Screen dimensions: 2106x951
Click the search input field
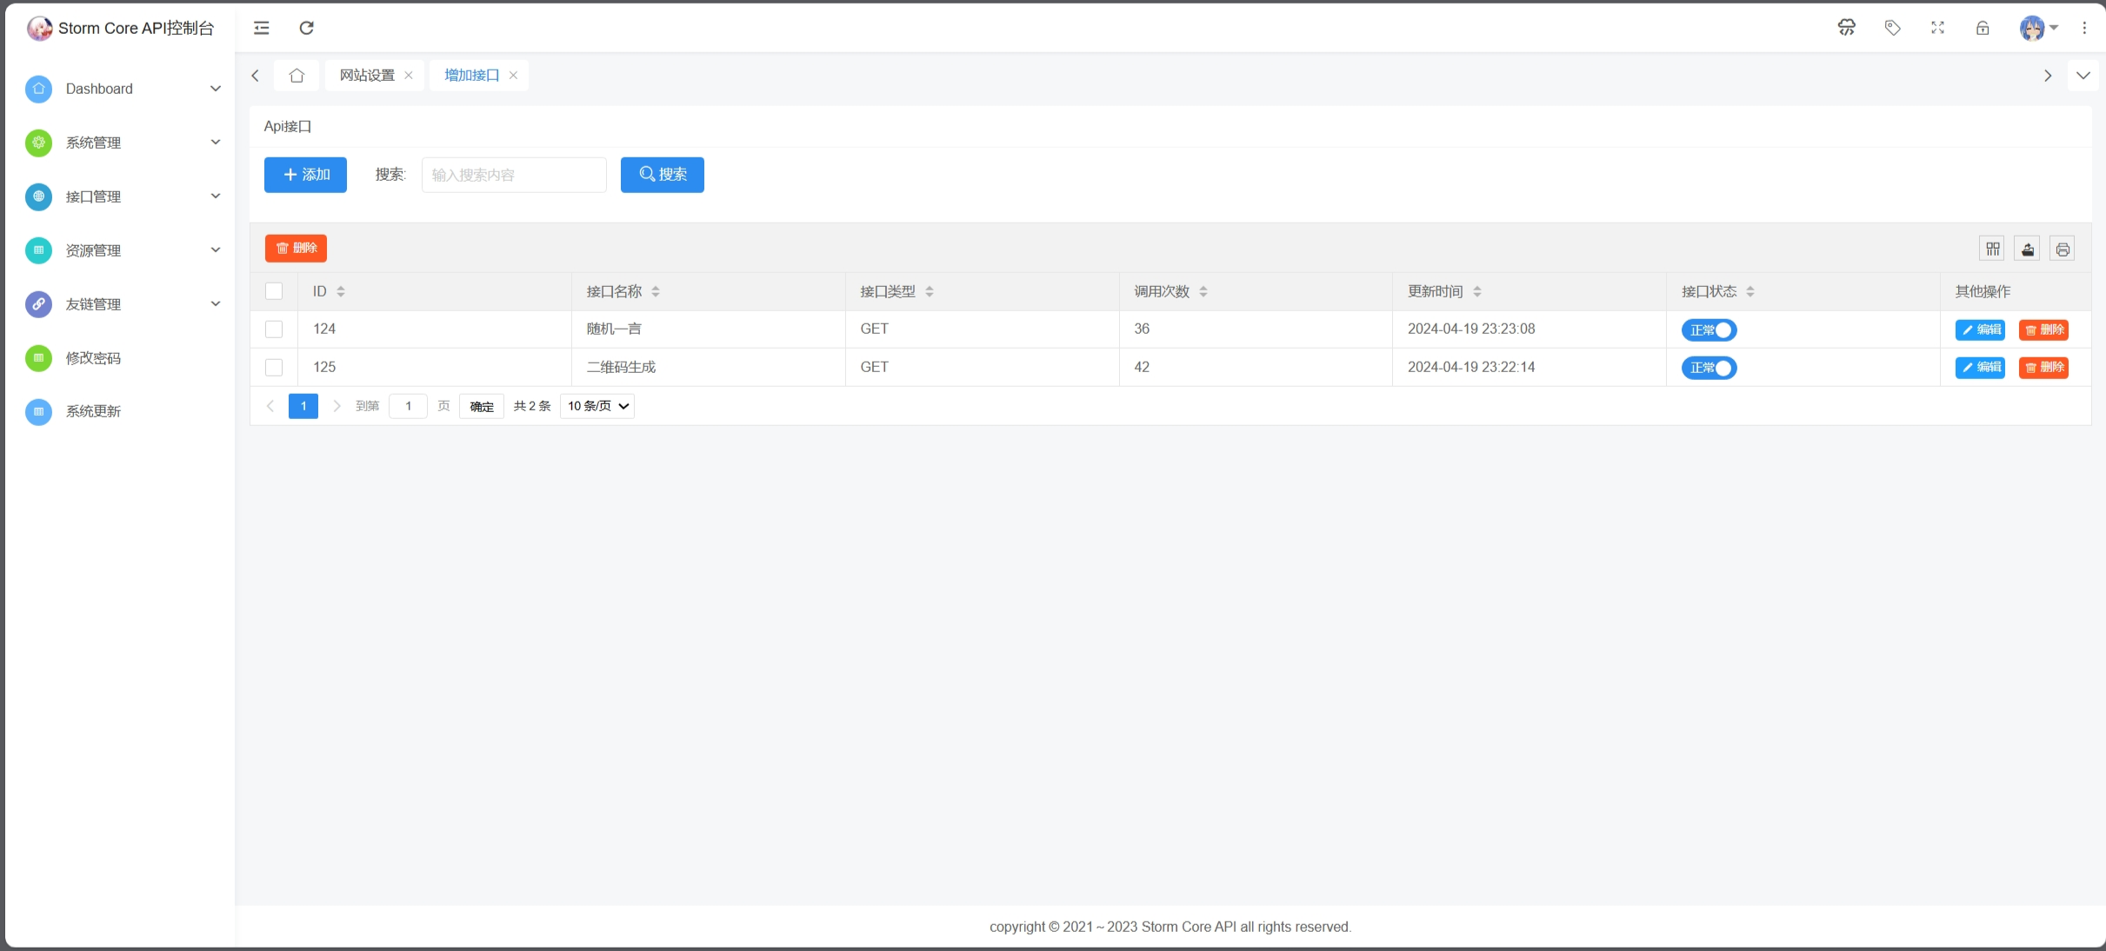click(x=514, y=175)
